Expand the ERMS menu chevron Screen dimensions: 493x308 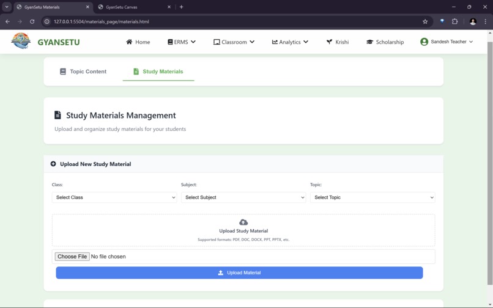(x=193, y=42)
